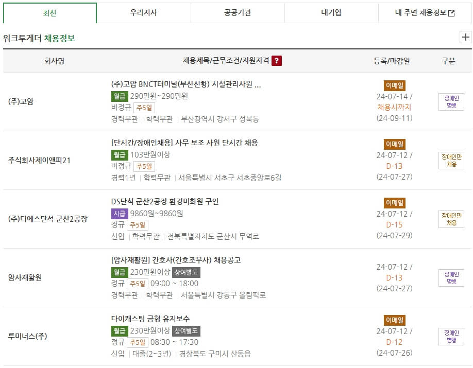Viewport: 473px width, 368px height.
Task: Click 장애인 병행 button on (주)고암 row
Action: pyautogui.click(x=451, y=101)
